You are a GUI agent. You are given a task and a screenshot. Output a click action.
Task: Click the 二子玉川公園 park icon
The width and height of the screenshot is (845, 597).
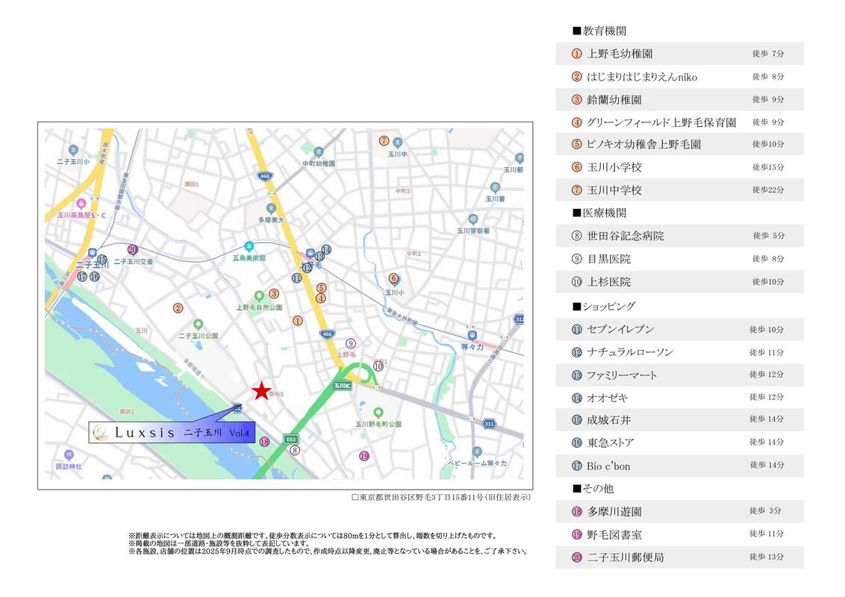click(198, 325)
